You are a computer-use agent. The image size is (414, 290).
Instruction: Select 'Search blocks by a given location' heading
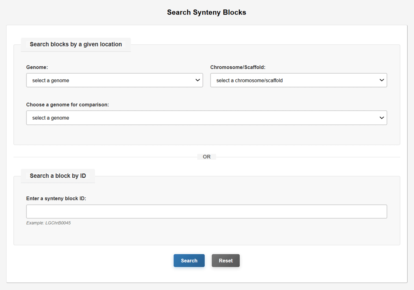pyautogui.click(x=76, y=44)
